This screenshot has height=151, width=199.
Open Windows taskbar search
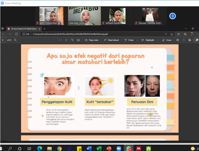pyautogui.click(x=10, y=149)
